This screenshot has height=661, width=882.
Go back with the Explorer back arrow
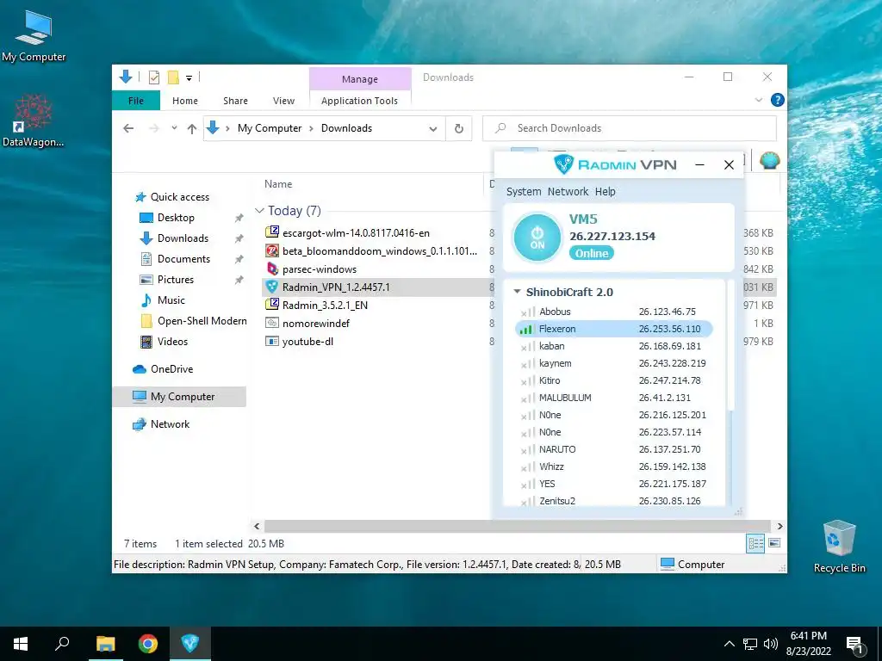pos(128,129)
